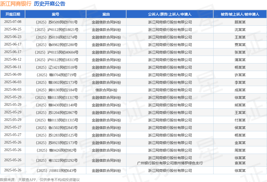Screen dimensions: 267x182
Task: Click defendant 顾某某
Action: coord(240,22)
